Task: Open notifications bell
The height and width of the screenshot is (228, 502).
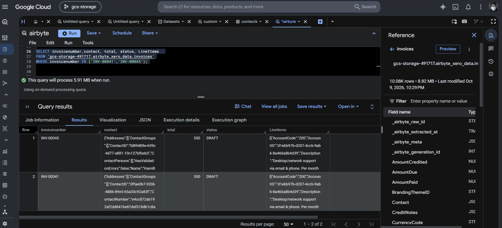Action: [x=468, y=7]
